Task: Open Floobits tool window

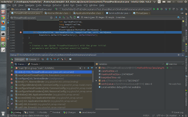Action: pos(42,112)
